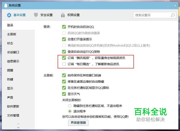Check 订阅"每日精选" option
Image resolution: width=180 pixels, height=131 pixels.
click(64, 64)
